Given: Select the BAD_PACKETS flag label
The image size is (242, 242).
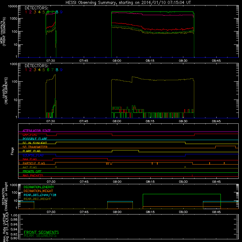Looking at the screenshot, I should click(x=33, y=175).
